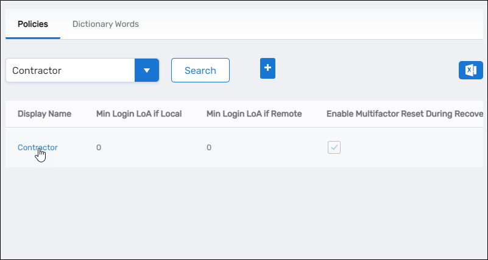The height and width of the screenshot is (260, 488).
Task: Open the Dictionary Words tab
Action: pyautogui.click(x=105, y=24)
